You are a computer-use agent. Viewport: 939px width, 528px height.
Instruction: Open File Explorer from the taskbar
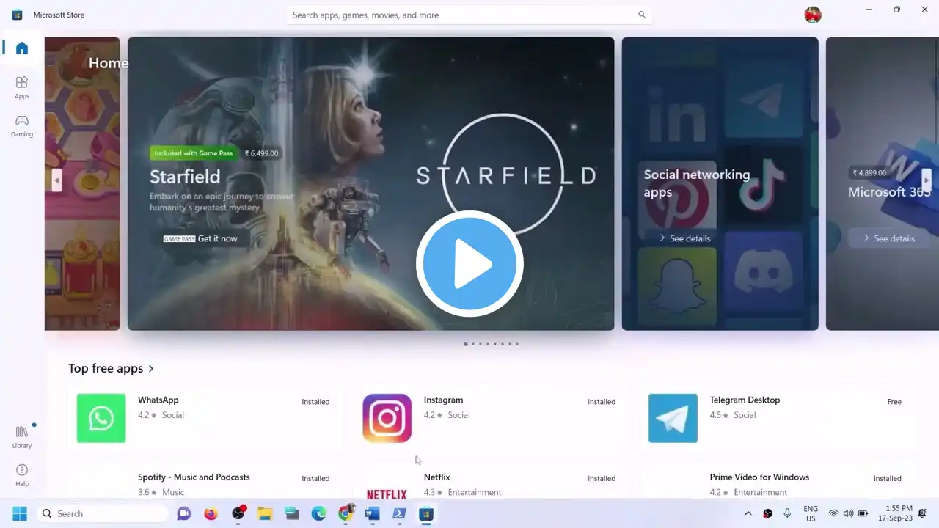coord(265,513)
